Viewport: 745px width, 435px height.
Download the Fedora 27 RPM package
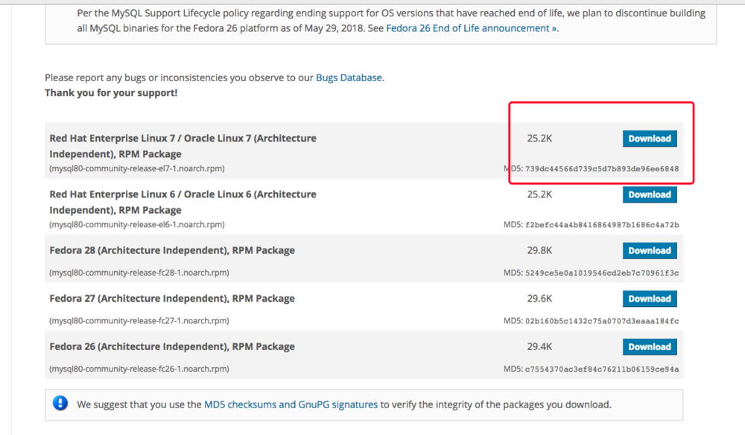[x=650, y=299]
